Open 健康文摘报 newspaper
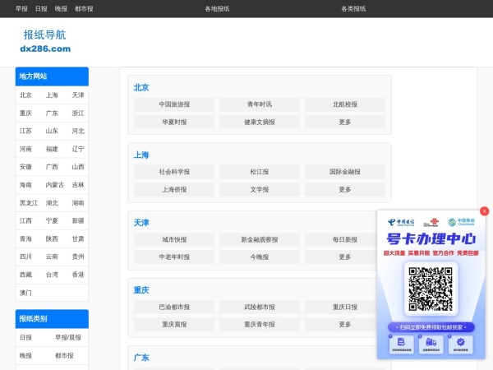This screenshot has height=370, width=493. 260,122
